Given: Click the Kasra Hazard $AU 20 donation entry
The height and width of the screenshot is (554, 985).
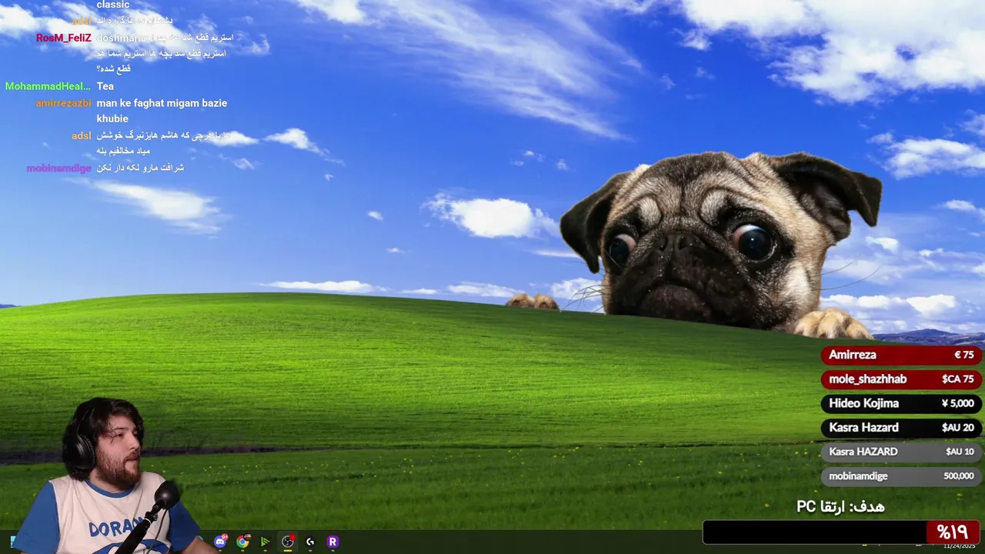Looking at the screenshot, I should click(901, 428).
